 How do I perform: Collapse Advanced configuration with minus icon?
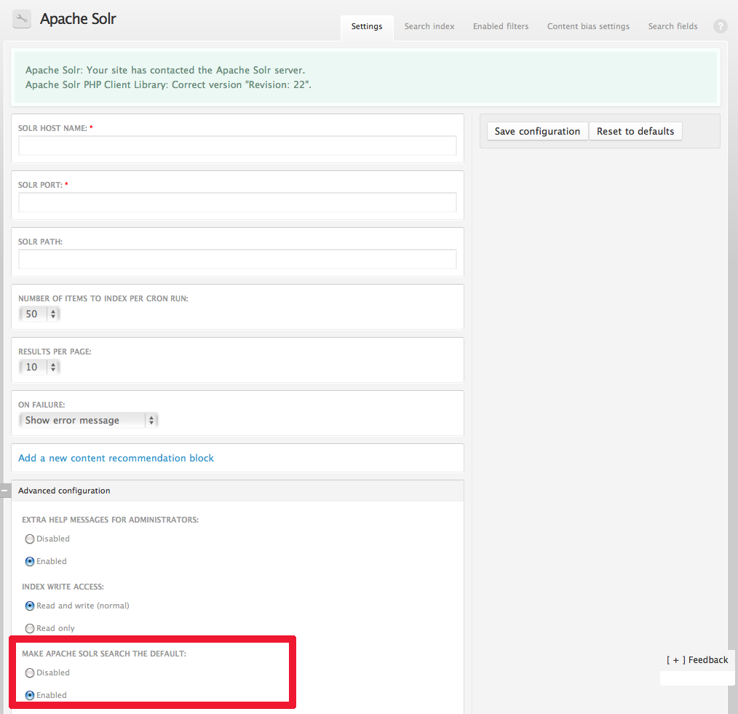4,491
